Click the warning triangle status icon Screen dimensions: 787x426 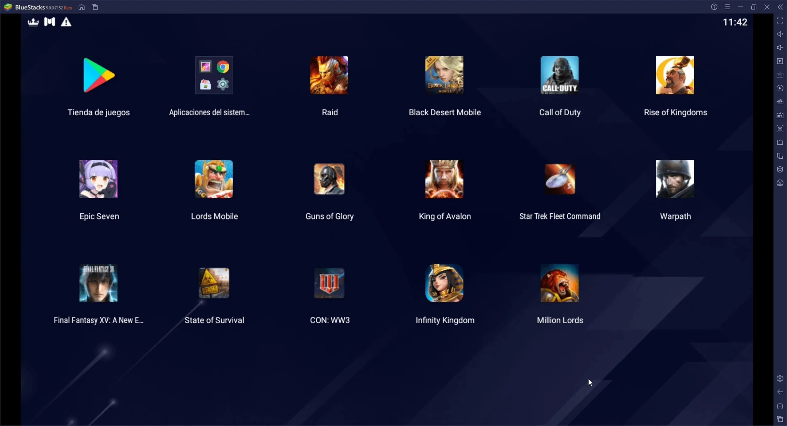click(66, 22)
